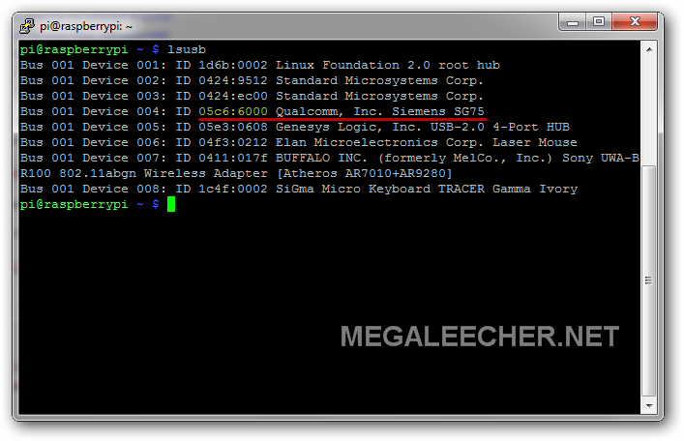Click the MEGALEECHER.NET watermark text
The height and width of the screenshot is (441, 684).
tap(480, 337)
